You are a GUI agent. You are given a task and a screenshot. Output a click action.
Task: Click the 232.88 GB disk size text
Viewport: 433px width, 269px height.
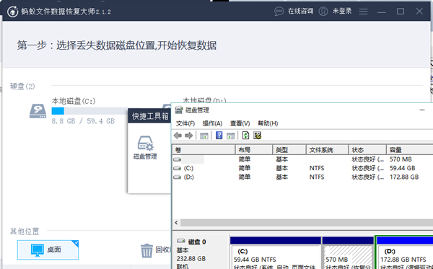[x=191, y=259]
